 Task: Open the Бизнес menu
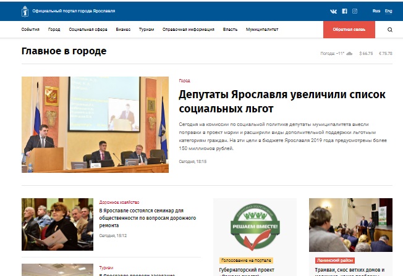point(123,30)
